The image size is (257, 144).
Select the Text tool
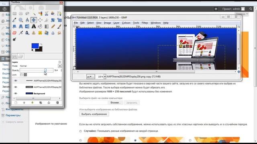click(x=34, y=26)
